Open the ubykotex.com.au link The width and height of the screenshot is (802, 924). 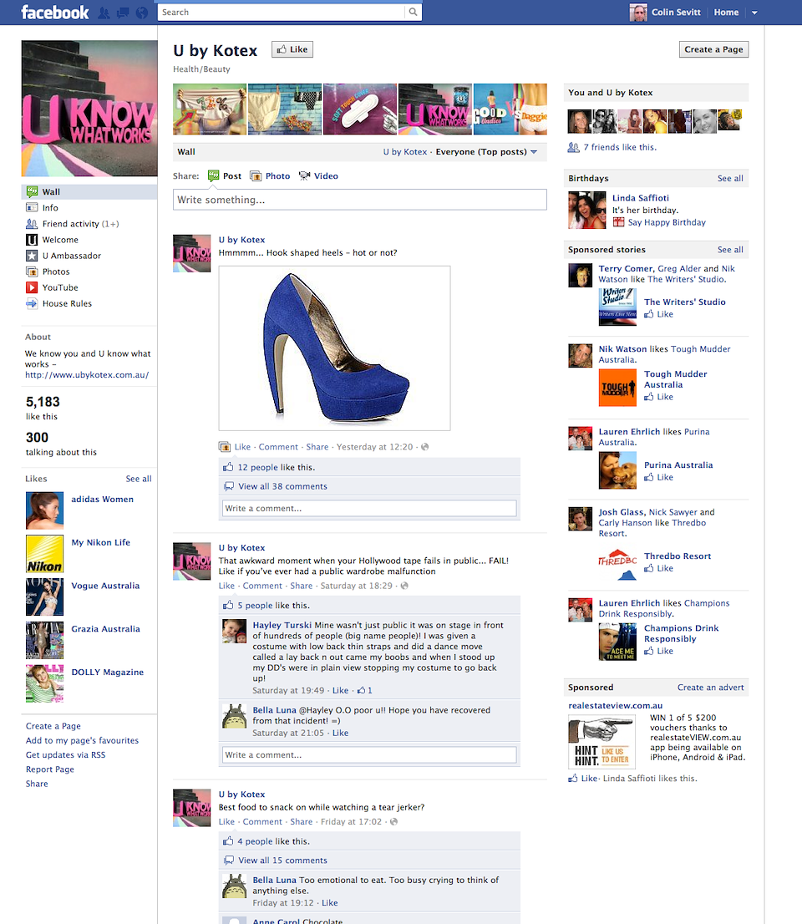(87, 375)
